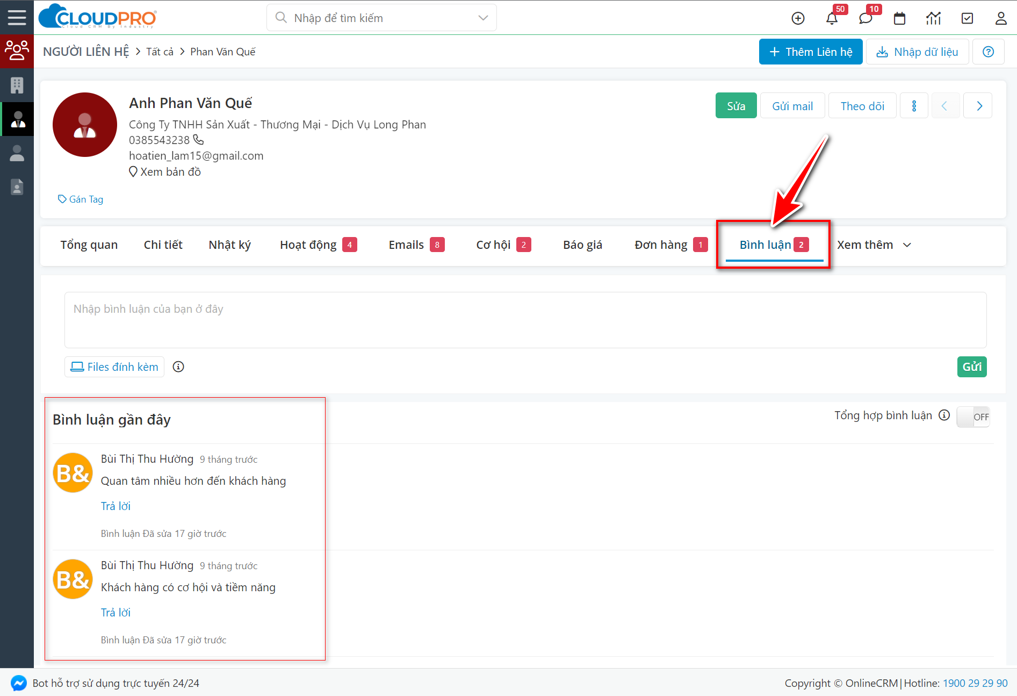Click the Files đính kèm attach button
Viewport: 1017px width, 696px height.
114,367
